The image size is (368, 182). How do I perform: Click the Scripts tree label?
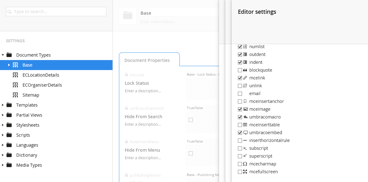pos(23,135)
